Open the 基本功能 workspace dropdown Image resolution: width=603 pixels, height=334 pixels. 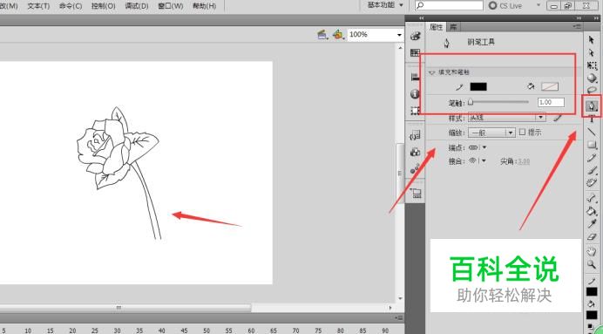coord(386,5)
